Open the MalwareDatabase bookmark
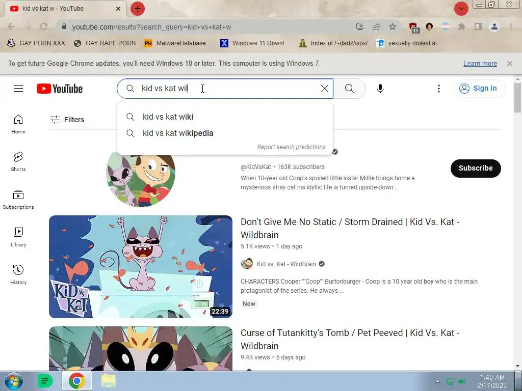Viewport: 522px width, 391px height. (178, 43)
